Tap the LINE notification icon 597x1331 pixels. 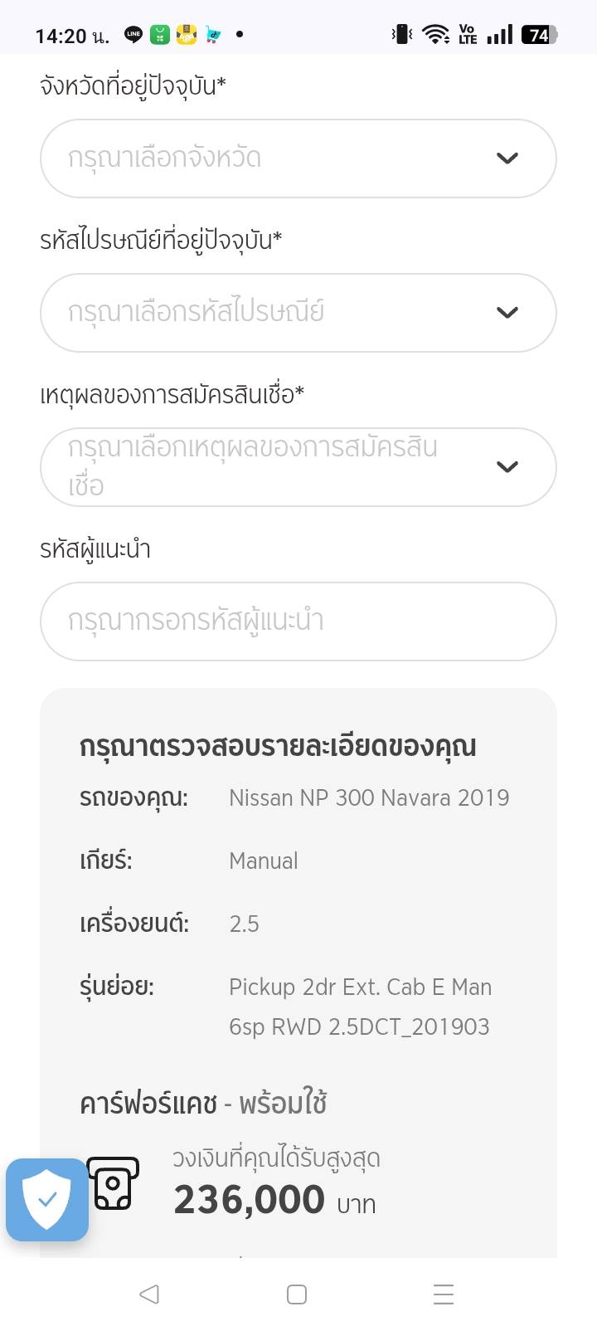pyautogui.click(x=133, y=35)
